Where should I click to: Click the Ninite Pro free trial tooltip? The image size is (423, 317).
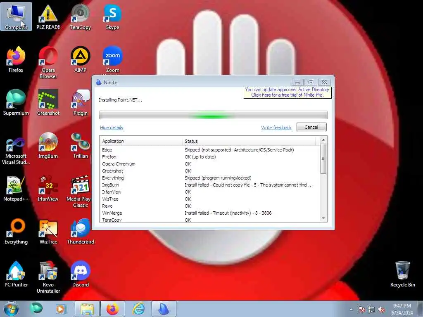pos(288,92)
